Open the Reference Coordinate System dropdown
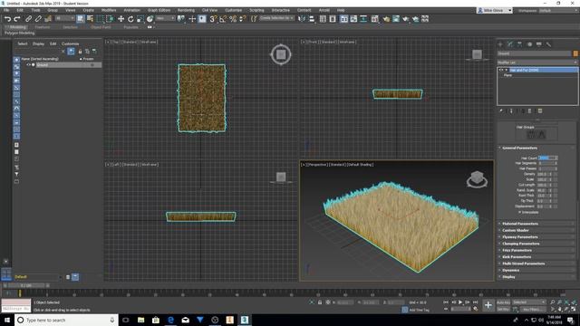 (165, 18)
